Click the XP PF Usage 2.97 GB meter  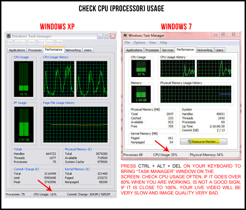coord(24,125)
